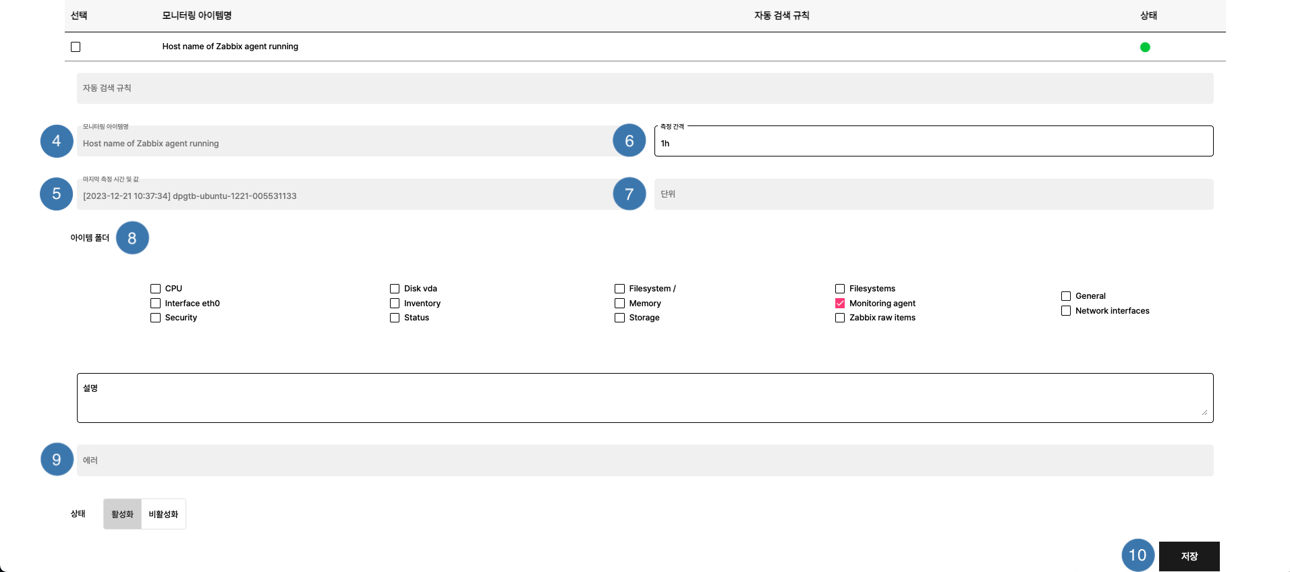Click the 자동 검색 규칙 field
Image resolution: width=1290 pixels, height=572 pixels.
(x=644, y=88)
